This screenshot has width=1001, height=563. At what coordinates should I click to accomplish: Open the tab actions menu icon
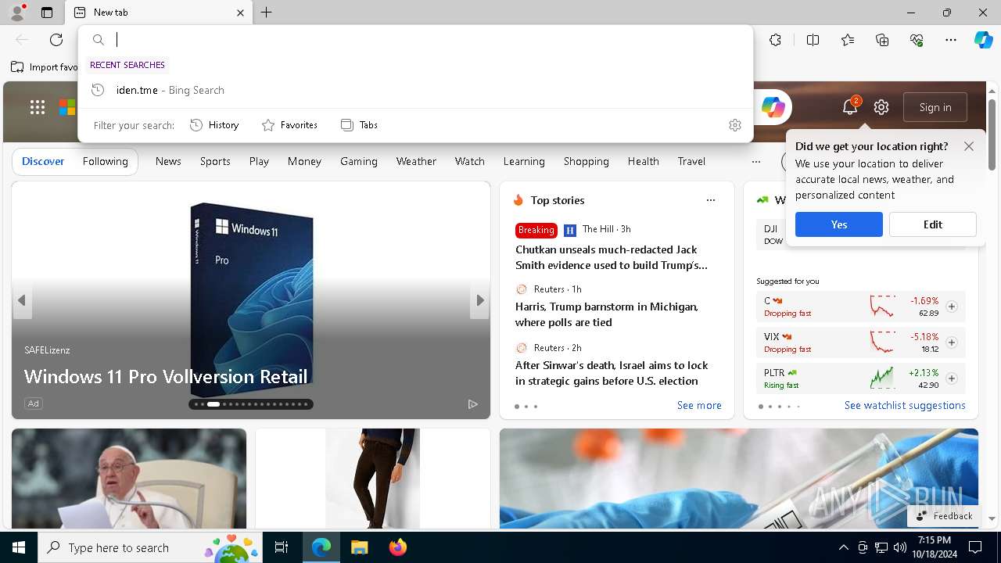(47, 13)
